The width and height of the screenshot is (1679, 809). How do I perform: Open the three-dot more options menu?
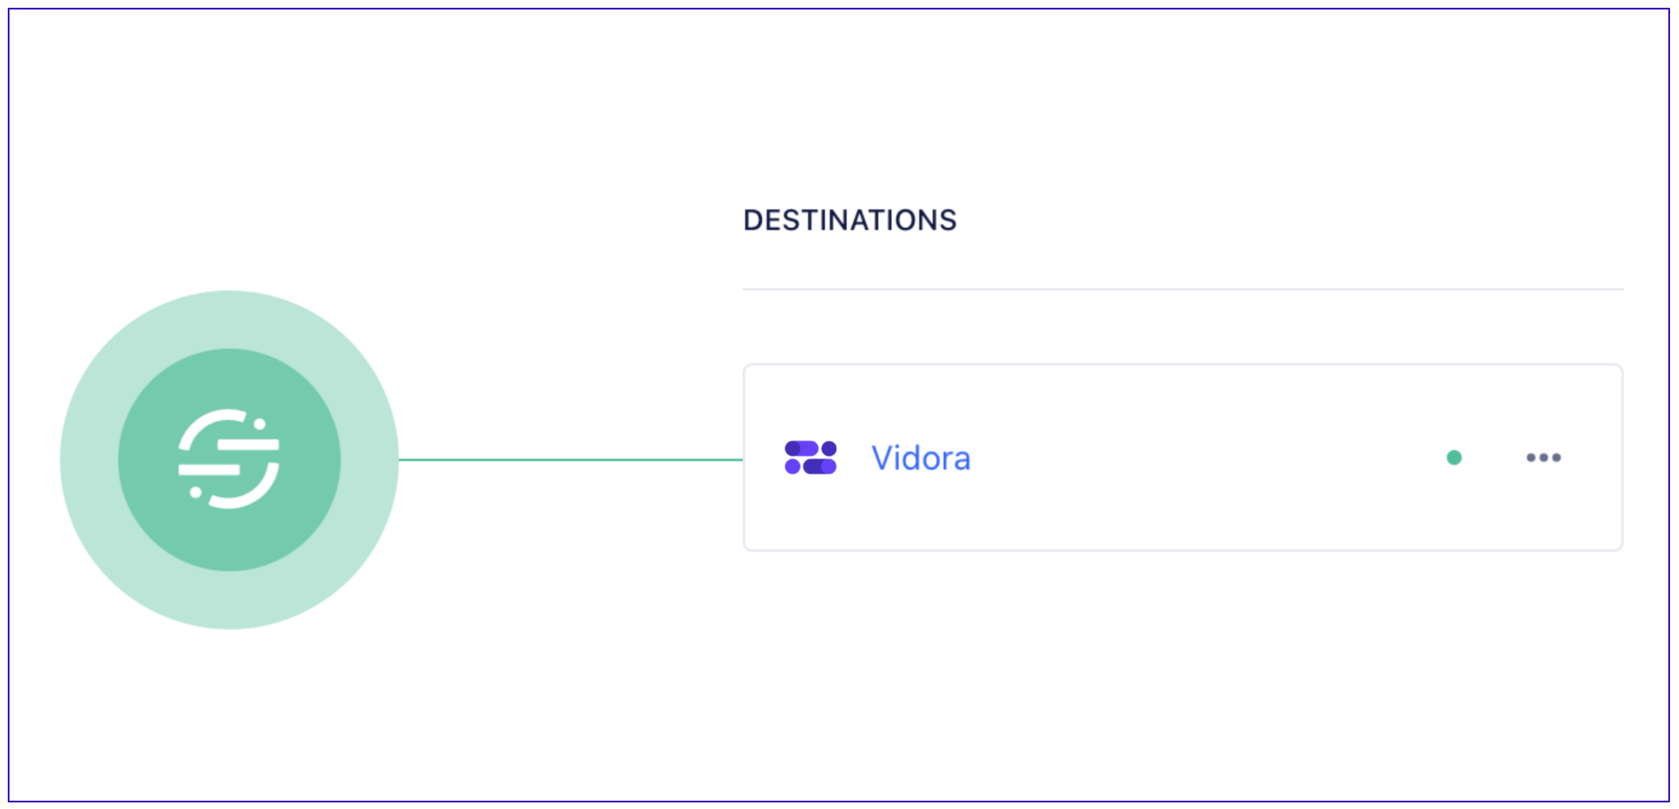[1543, 458]
